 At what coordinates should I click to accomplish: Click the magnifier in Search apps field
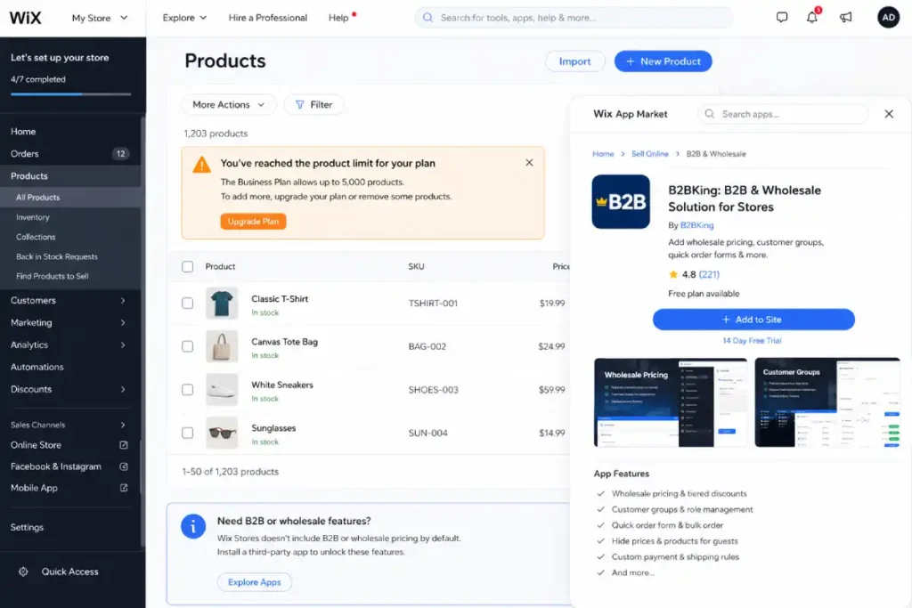point(709,114)
